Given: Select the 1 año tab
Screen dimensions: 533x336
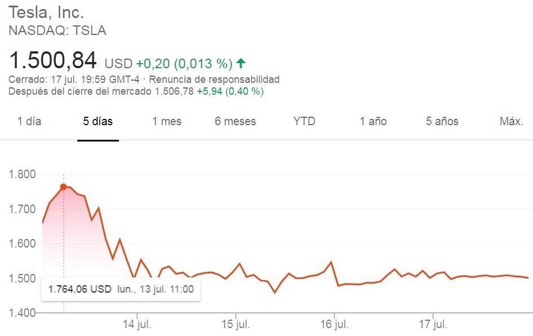Looking at the screenshot, I should 373,121.
